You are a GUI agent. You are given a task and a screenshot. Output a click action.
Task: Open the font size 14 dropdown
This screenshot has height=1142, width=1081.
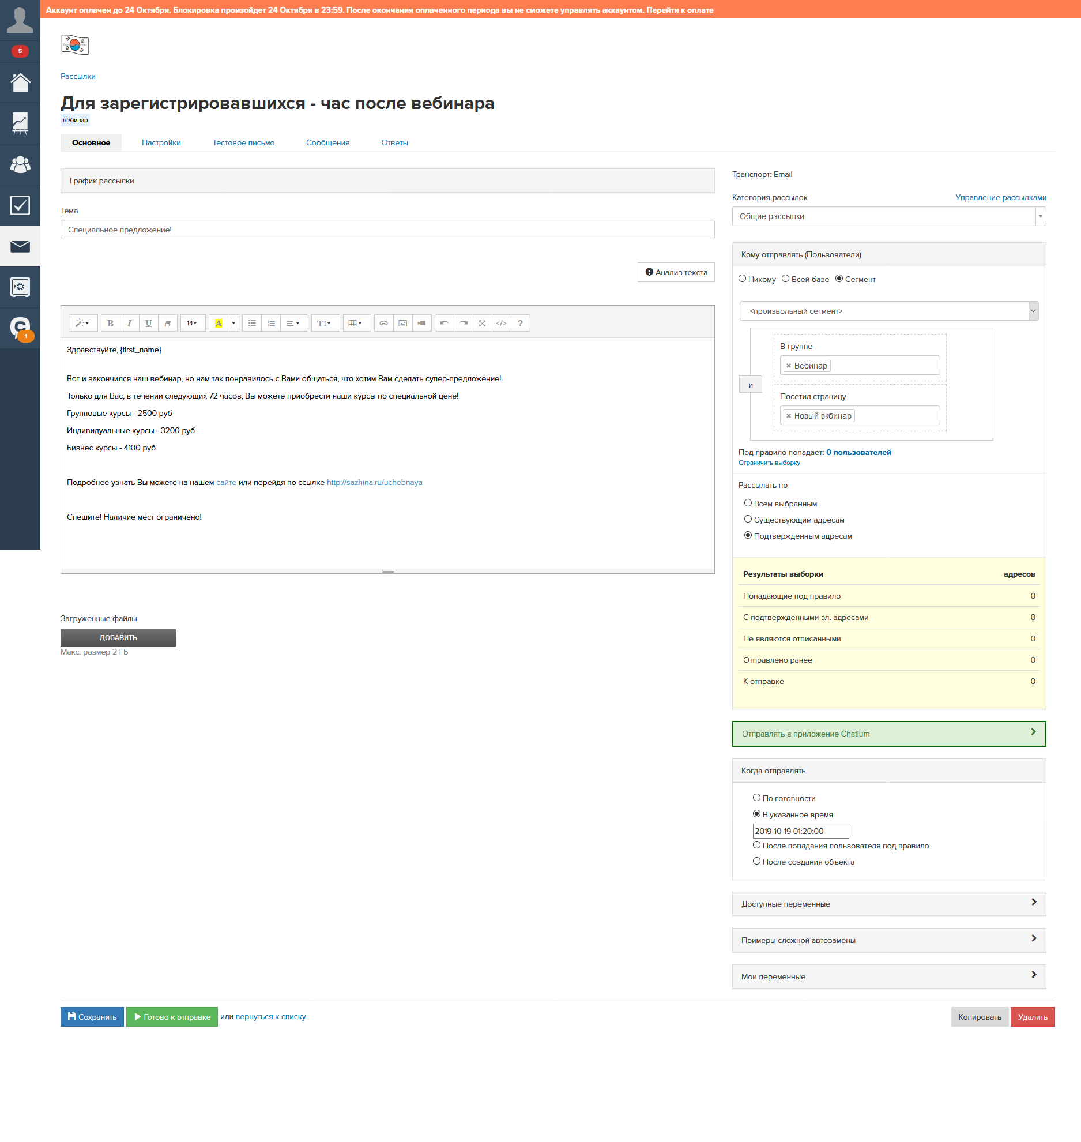(x=192, y=323)
